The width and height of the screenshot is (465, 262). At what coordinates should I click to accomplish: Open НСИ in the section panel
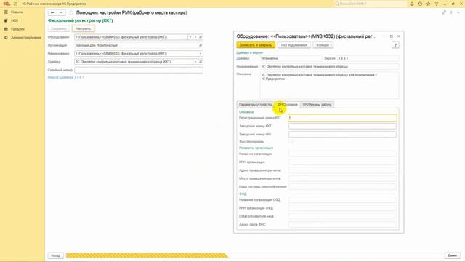click(15, 20)
